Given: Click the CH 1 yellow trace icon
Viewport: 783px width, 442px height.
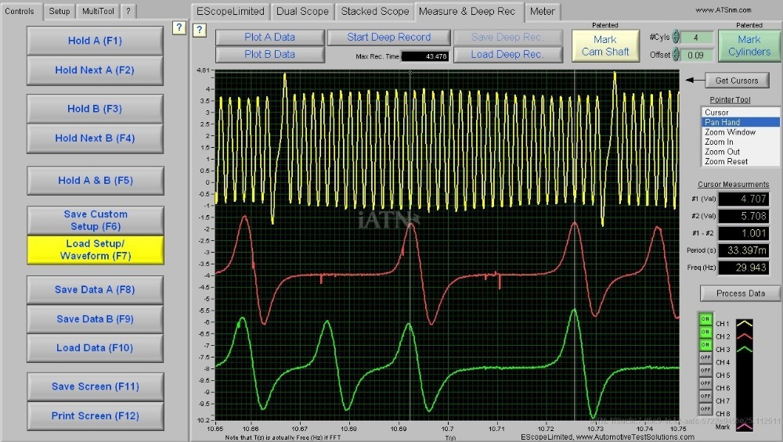Looking at the screenshot, I should pyautogui.click(x=745, y=322).
